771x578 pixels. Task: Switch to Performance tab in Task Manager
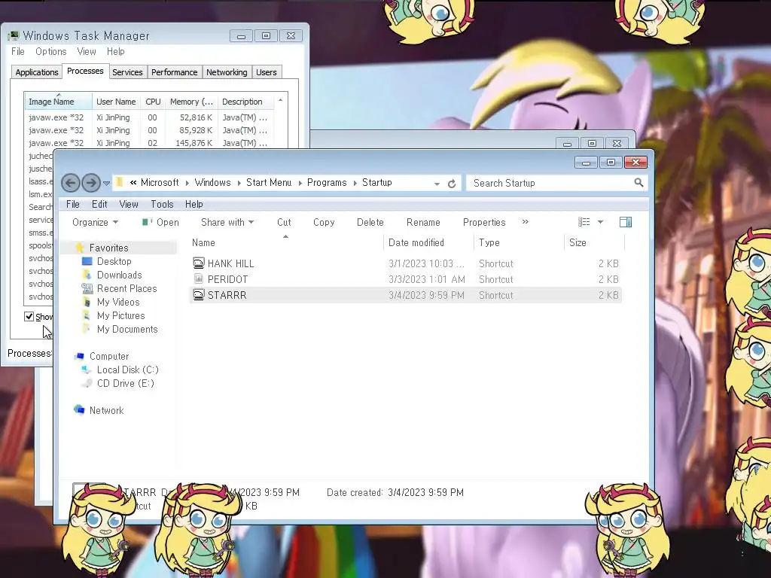[x=174, y=72]
